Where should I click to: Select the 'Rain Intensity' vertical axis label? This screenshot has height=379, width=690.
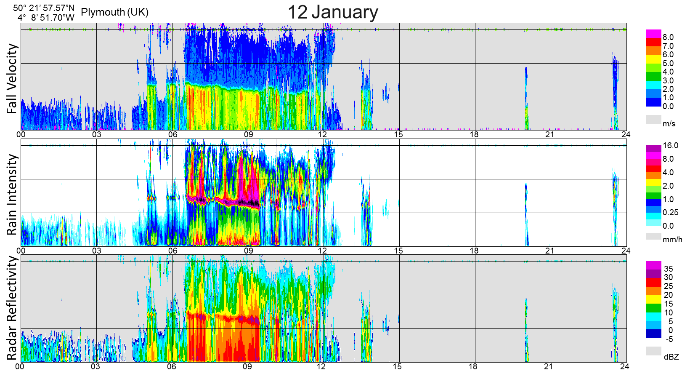12,195
